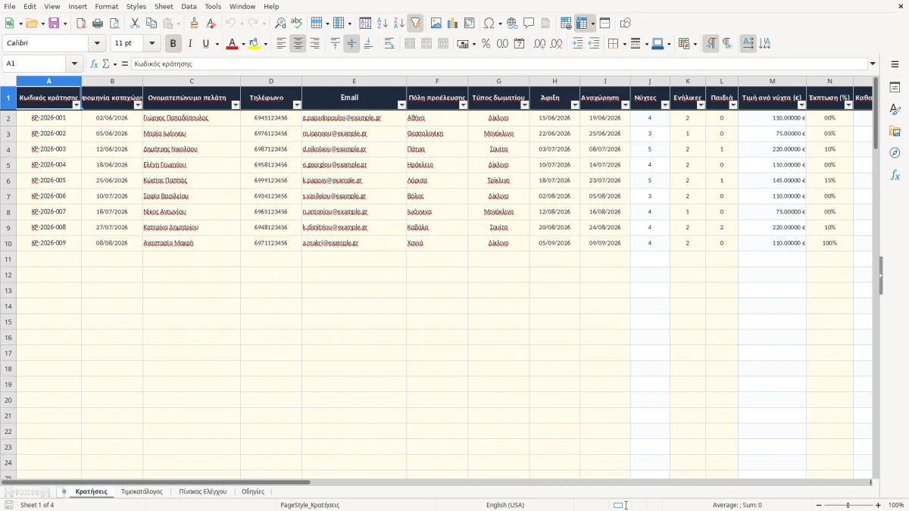Screen dimensions: 909x511
Task: Toggle wrap text for the cell
Action: click(389, 44)
